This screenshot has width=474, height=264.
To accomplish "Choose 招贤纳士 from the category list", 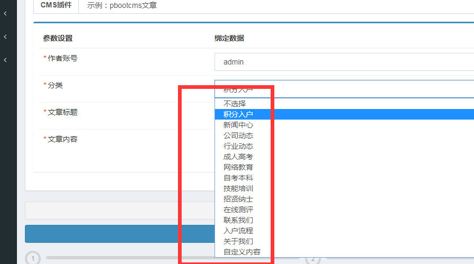I will [238, 199].
